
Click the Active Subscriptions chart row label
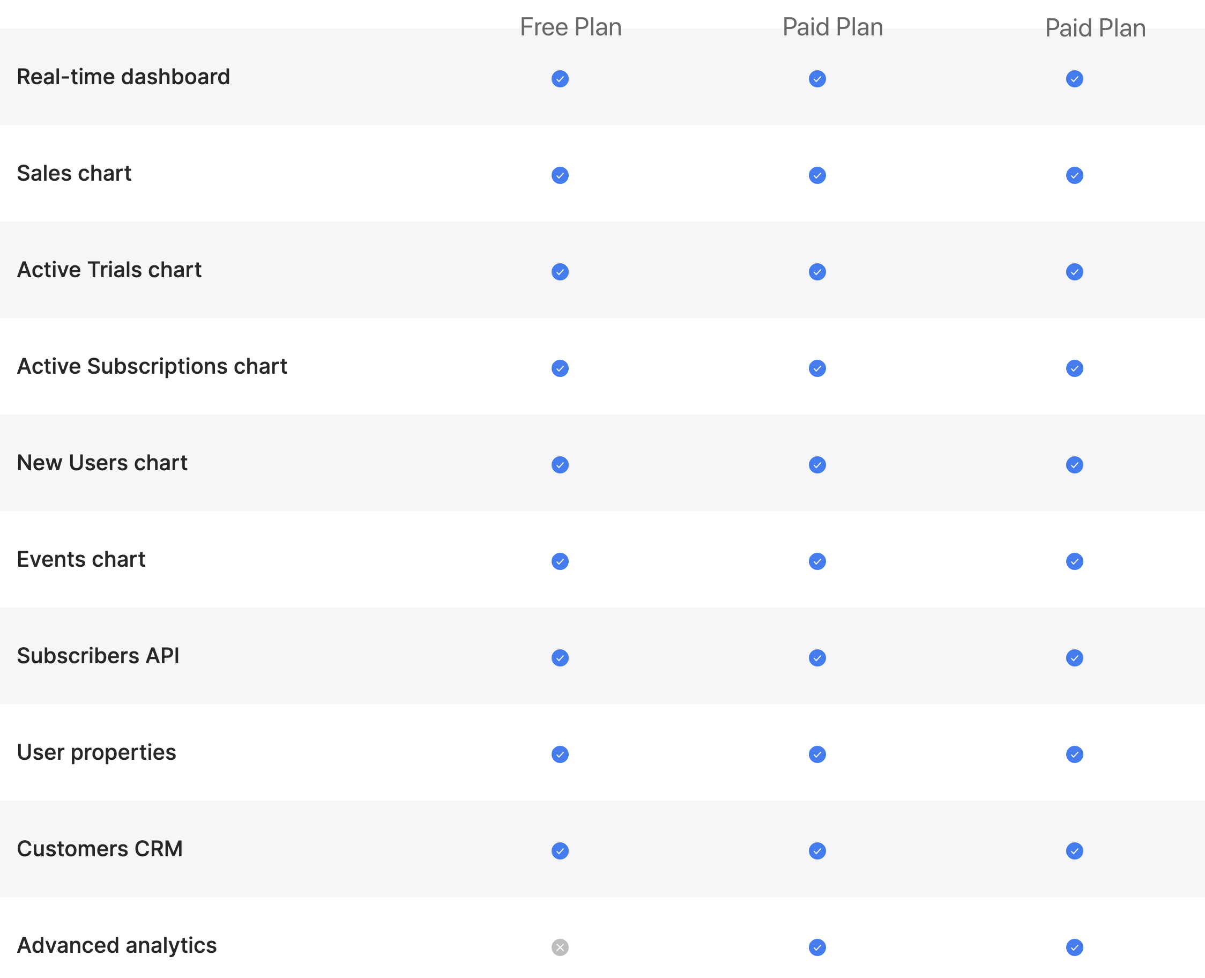click(152, 366)
